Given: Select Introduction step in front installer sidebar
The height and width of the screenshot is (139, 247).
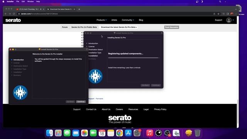Looking at the screenshot, I should point(19,60).
